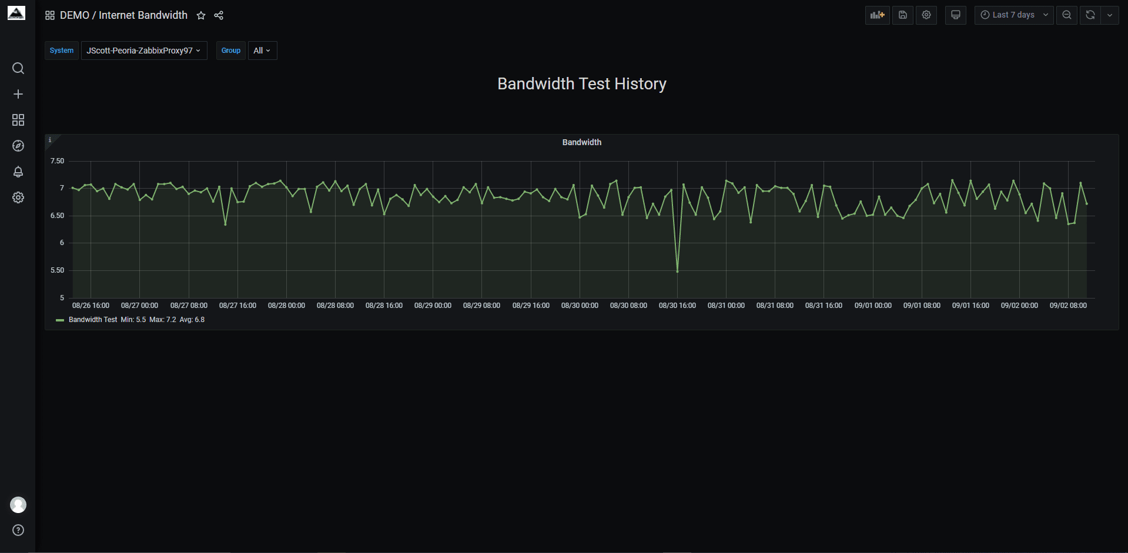
Task: Open the Last 7 days time picker
Action: click(1014, 15)
